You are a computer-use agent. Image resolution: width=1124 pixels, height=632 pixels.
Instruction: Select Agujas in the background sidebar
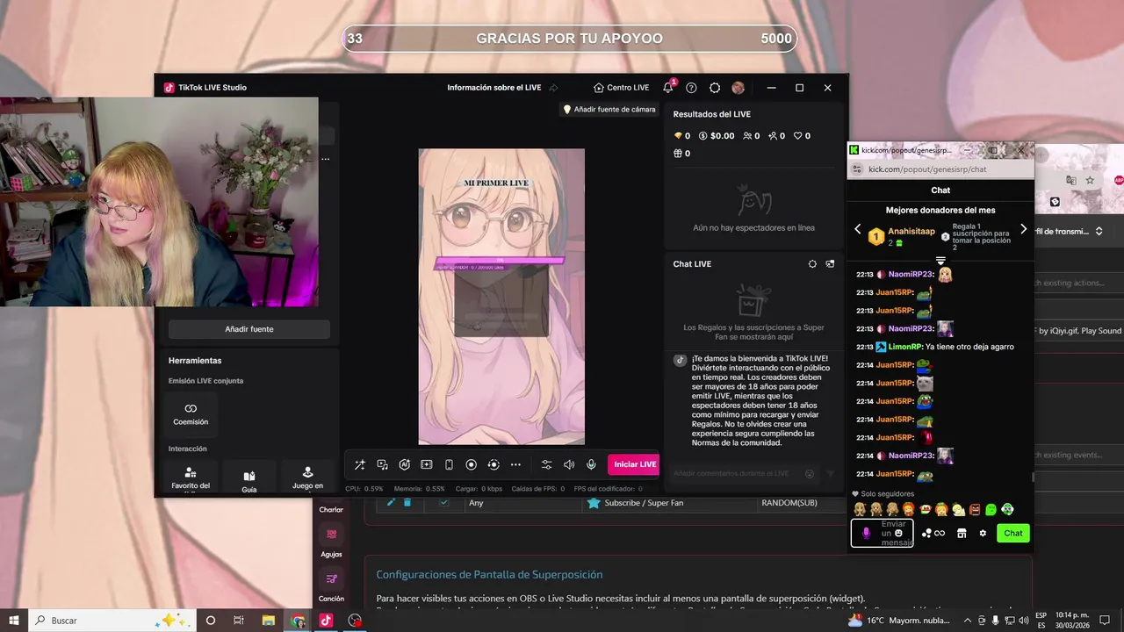[331, 541]
